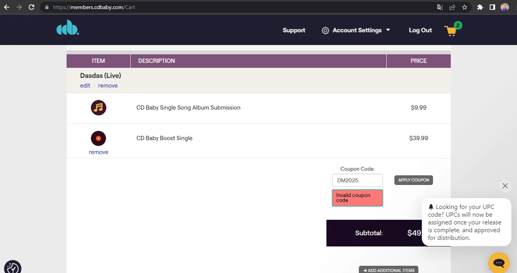This screenshot has width=517, height=273.
Task: Click the music note submission icon
Action: [x=99, y=108]
